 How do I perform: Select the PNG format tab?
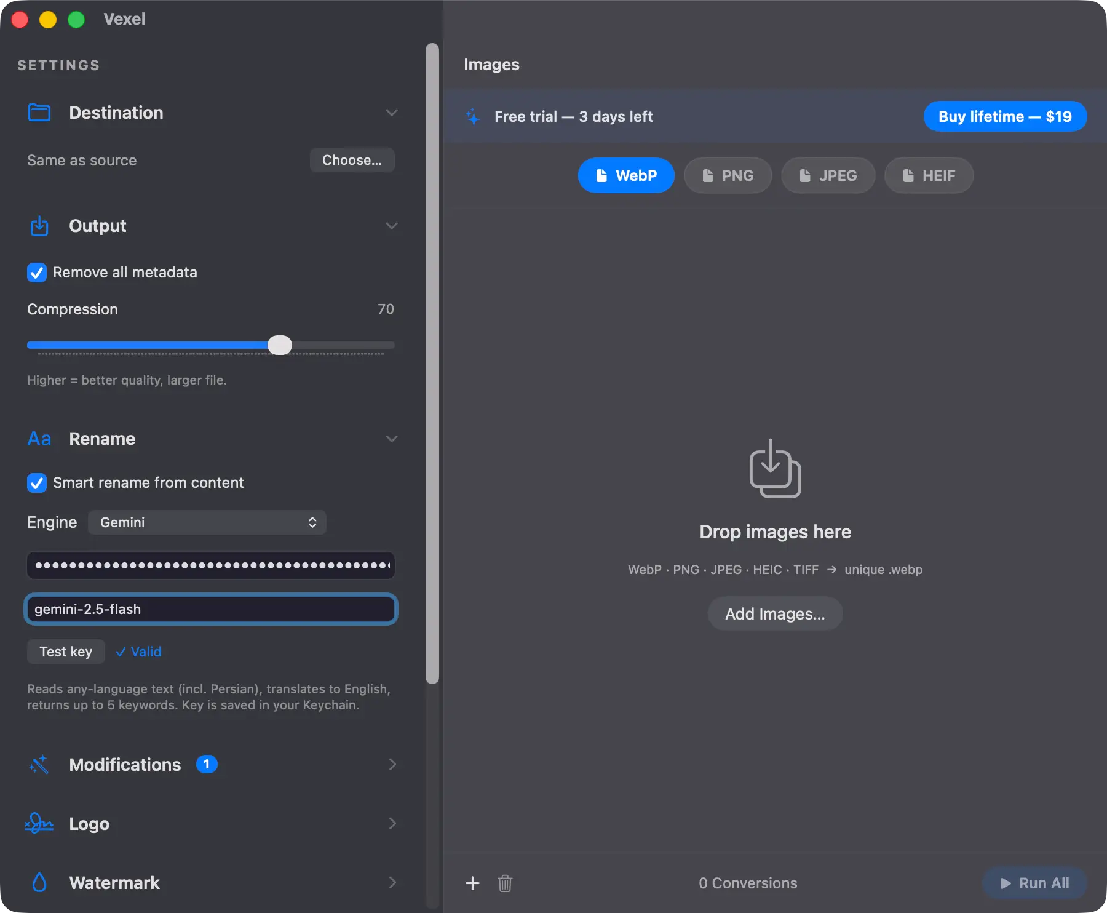point(728,175)
